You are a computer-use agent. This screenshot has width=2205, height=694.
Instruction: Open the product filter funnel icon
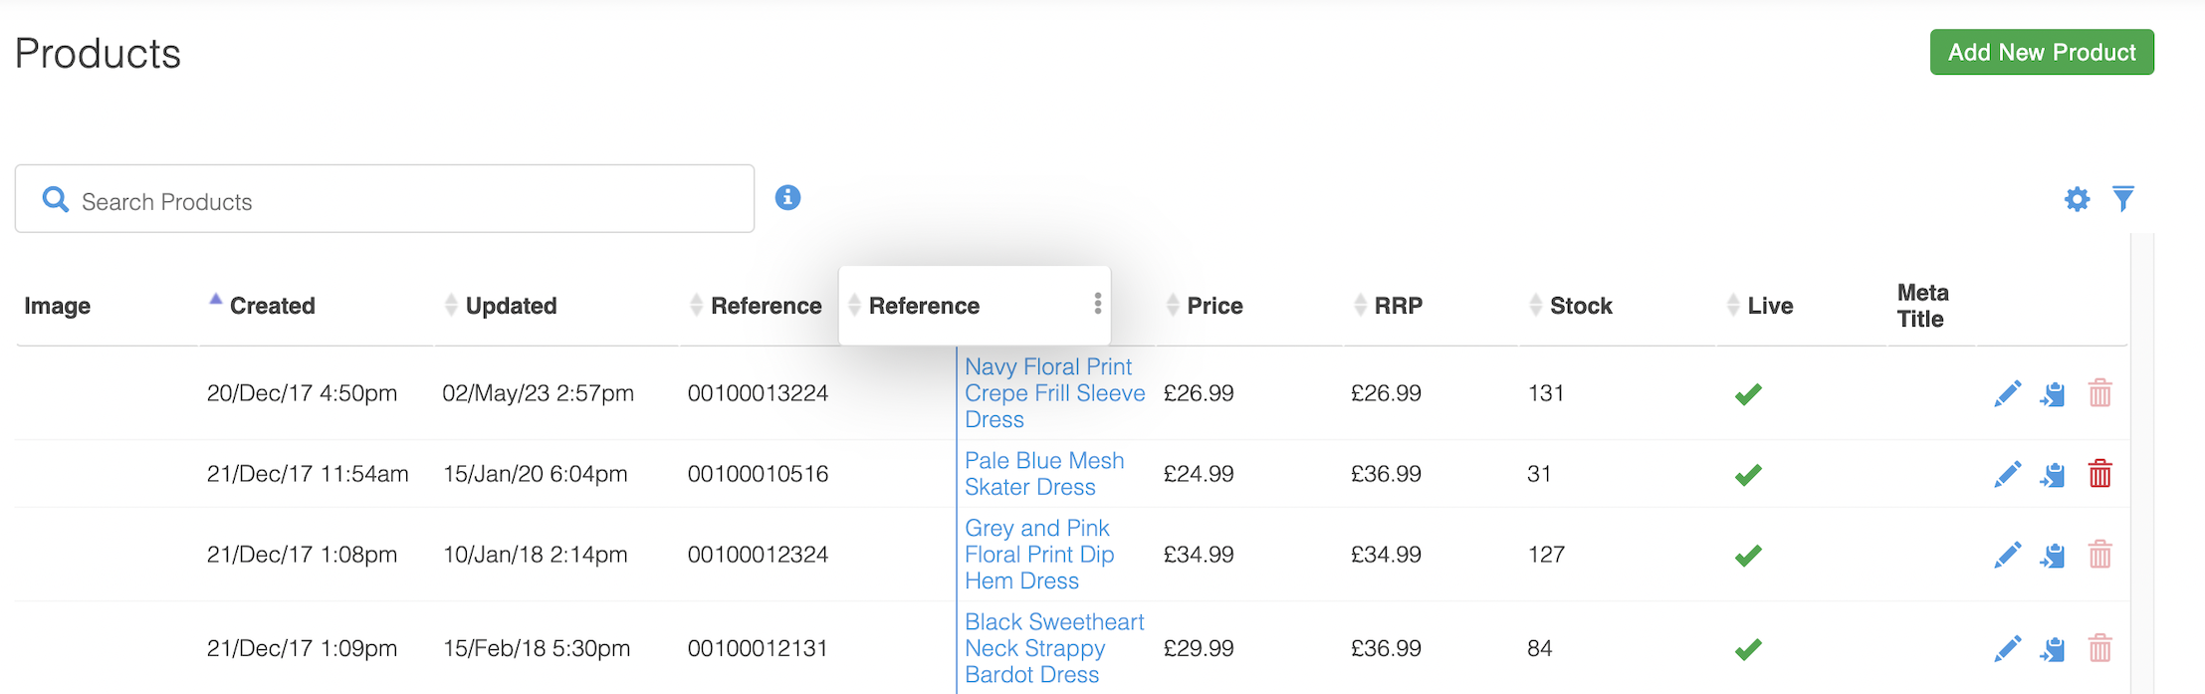coord(2123,198)
